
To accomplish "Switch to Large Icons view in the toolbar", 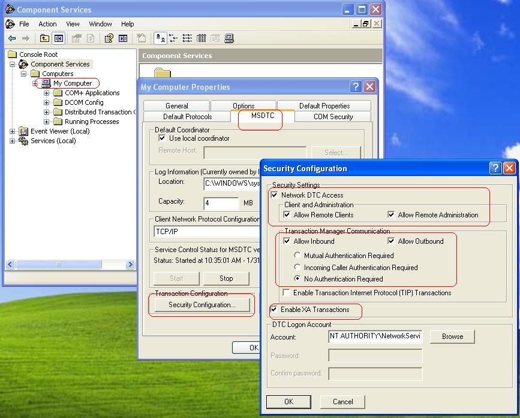I will point(161,38).
